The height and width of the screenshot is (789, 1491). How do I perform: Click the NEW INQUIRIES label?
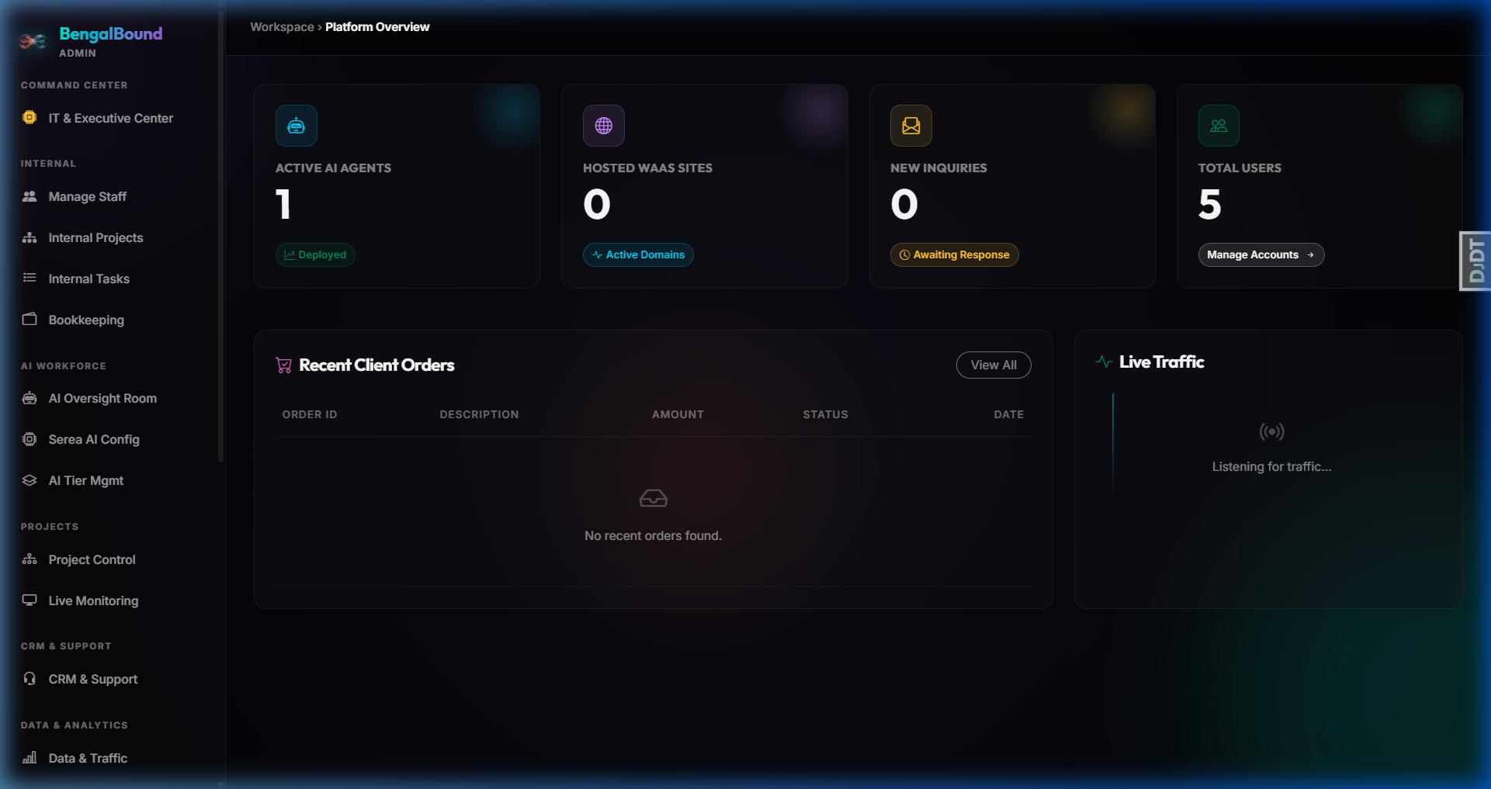click(x=938, y=168)
